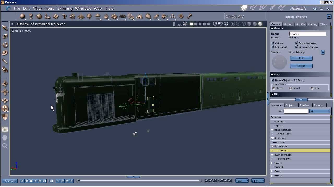
Task: Open the All filter dropdown
Action: pyautogui.click(x=320, y=111)
